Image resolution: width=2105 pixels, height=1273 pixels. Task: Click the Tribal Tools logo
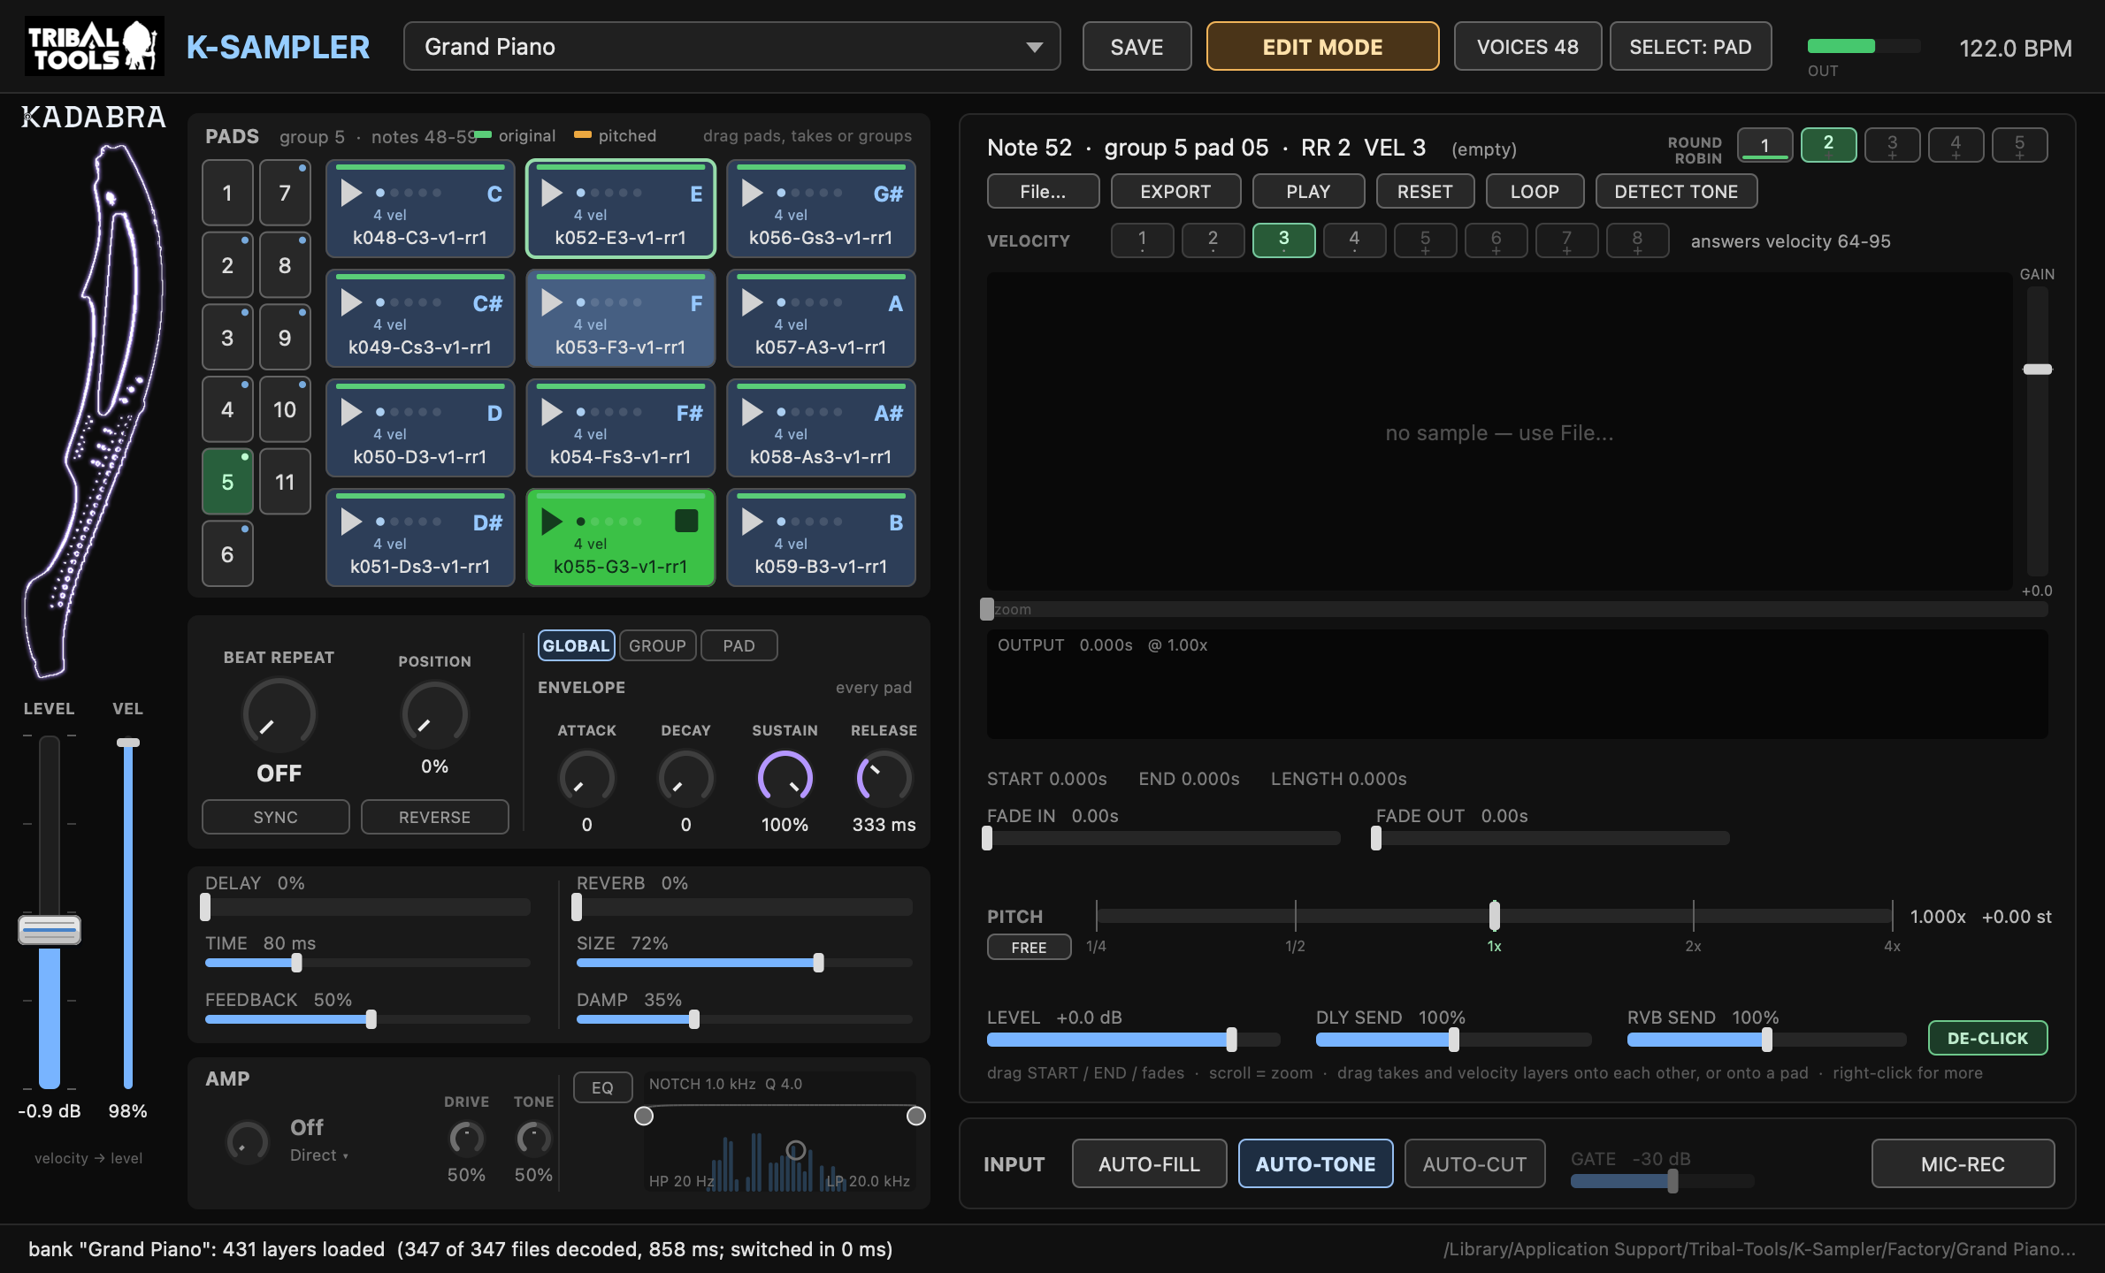click(94, 46)
